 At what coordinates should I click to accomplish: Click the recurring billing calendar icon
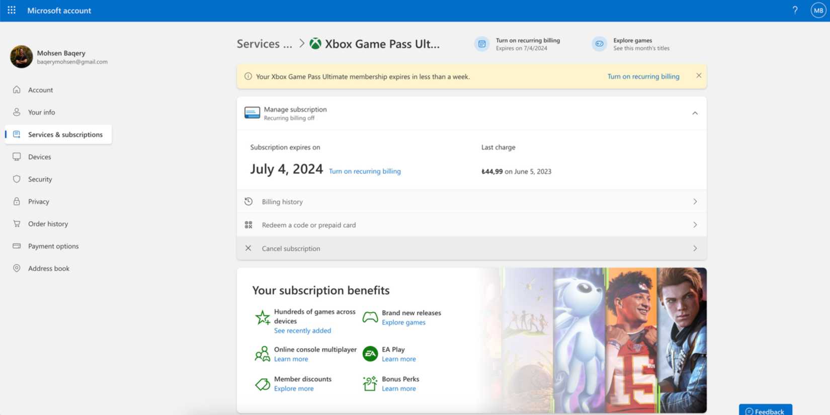pos(481,44)
